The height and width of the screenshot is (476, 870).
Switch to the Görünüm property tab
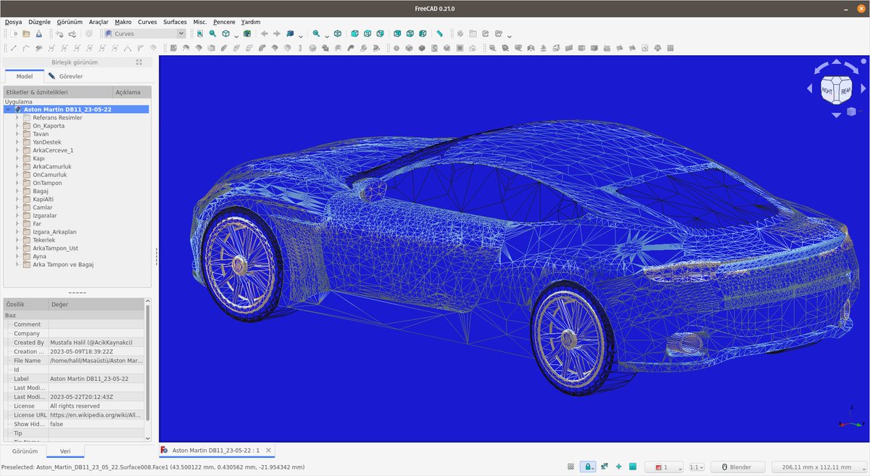25,451
